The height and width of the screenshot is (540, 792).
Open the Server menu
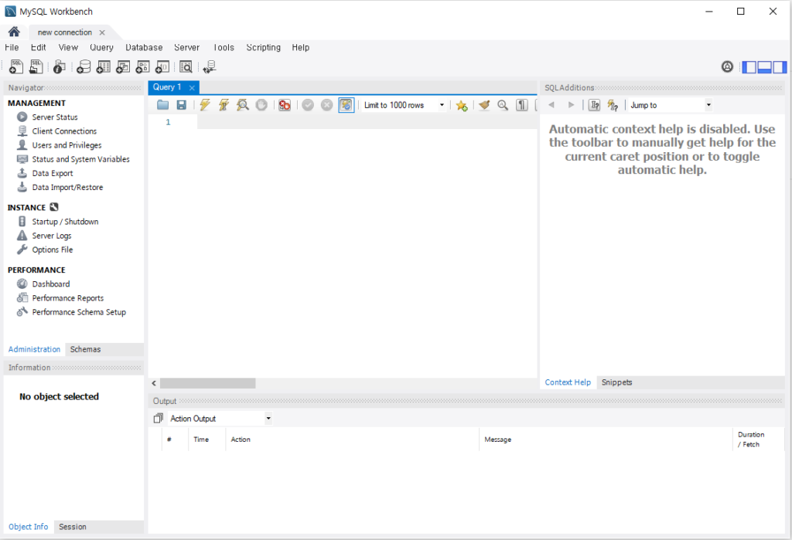[x=187, y=47]
